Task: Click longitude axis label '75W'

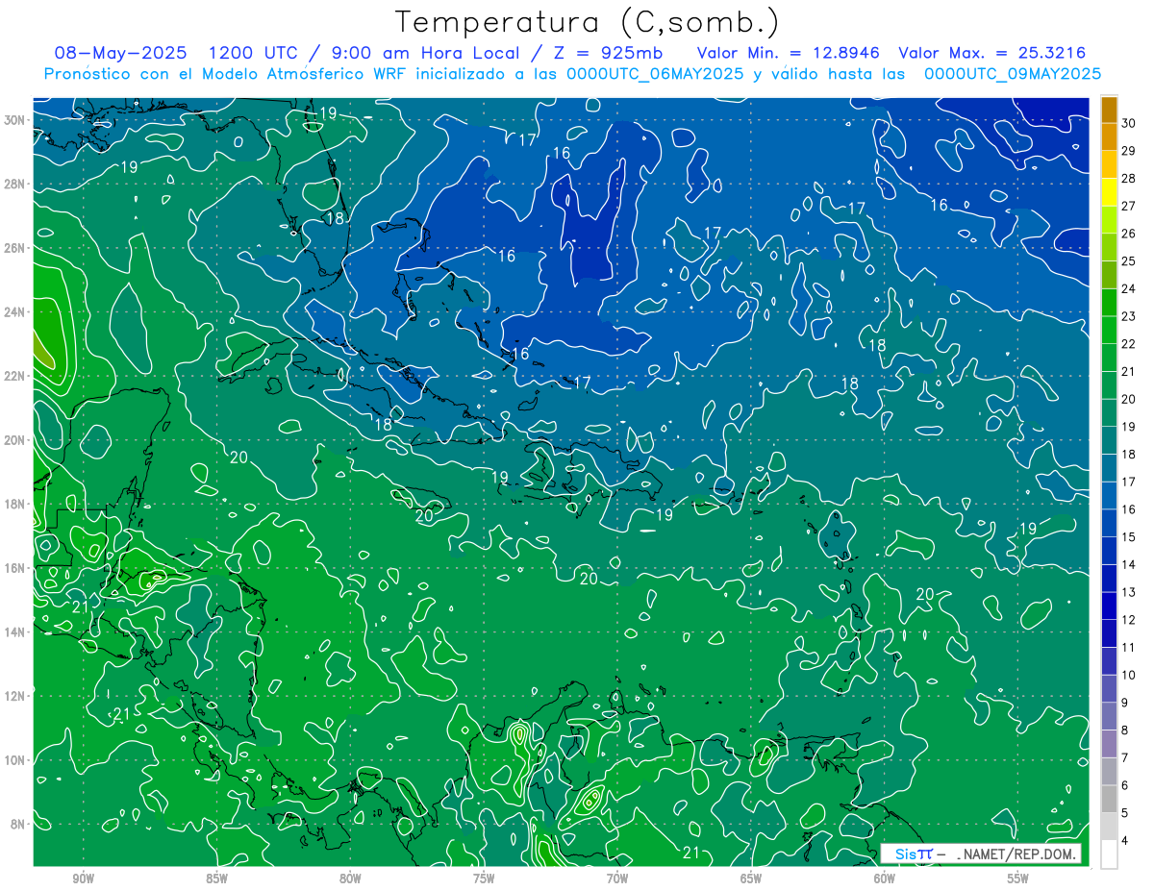Action: coord(484,879)
